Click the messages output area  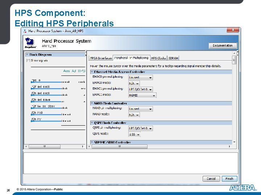[131, 163]
